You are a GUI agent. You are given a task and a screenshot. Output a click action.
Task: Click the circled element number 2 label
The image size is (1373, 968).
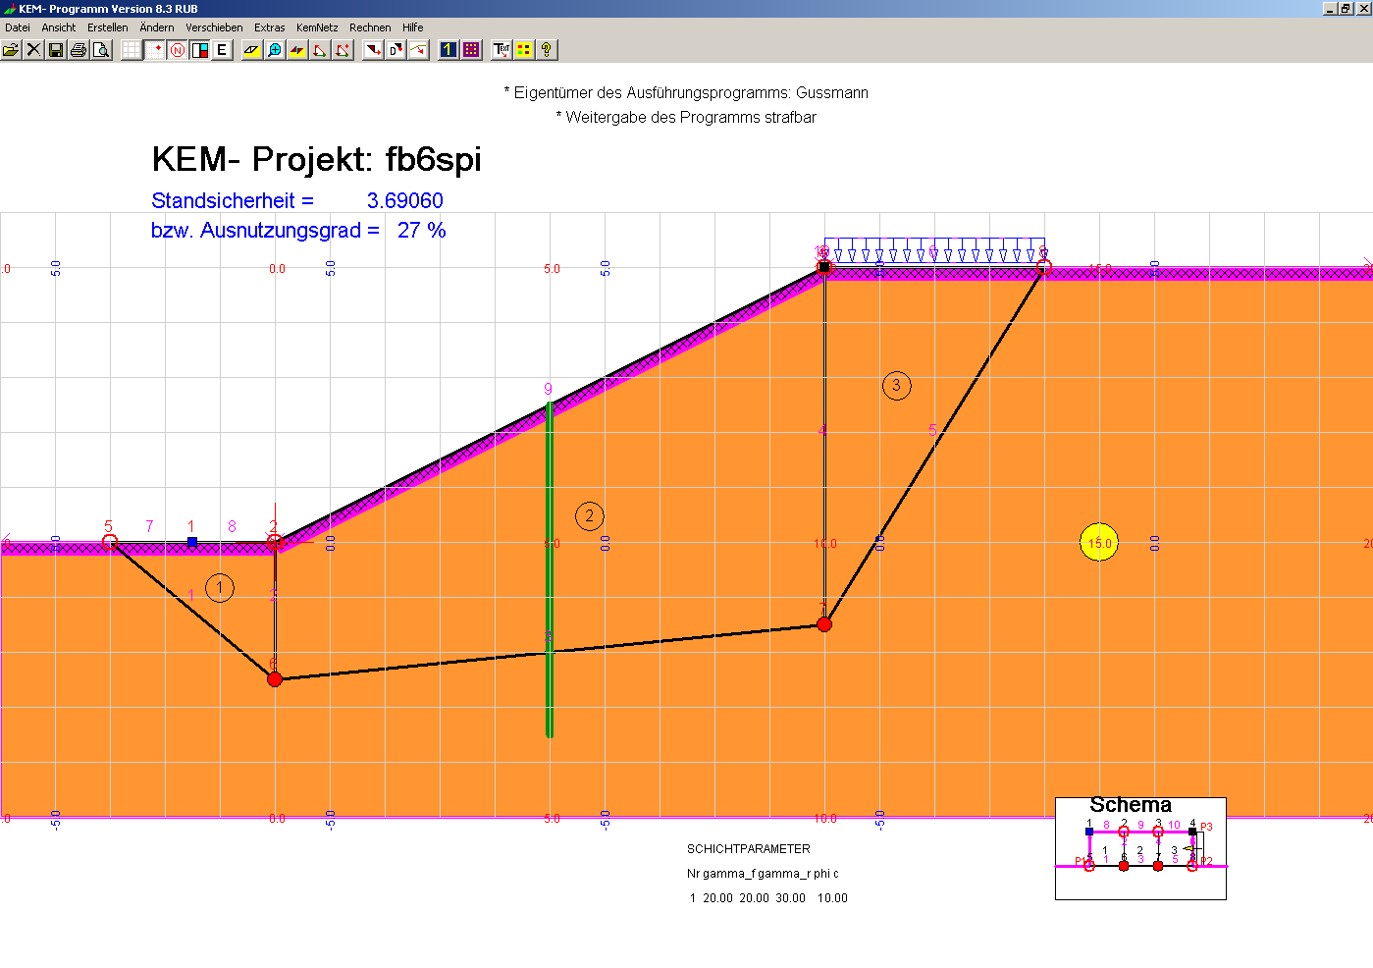[x=589, y=516]
